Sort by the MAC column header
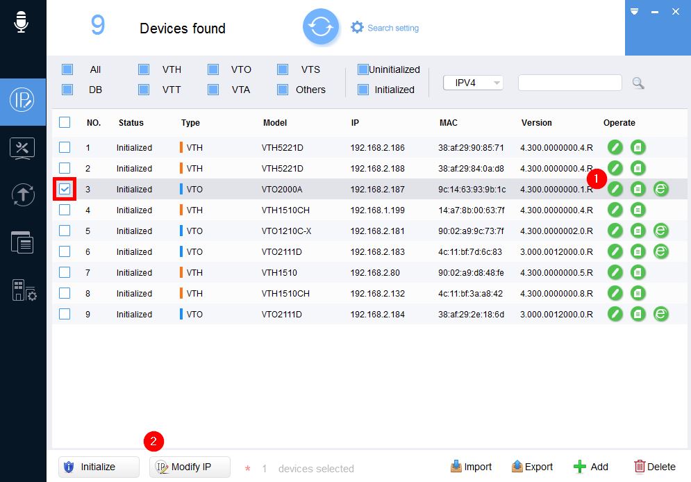This screenshot has width=691, height=482. 448,122
